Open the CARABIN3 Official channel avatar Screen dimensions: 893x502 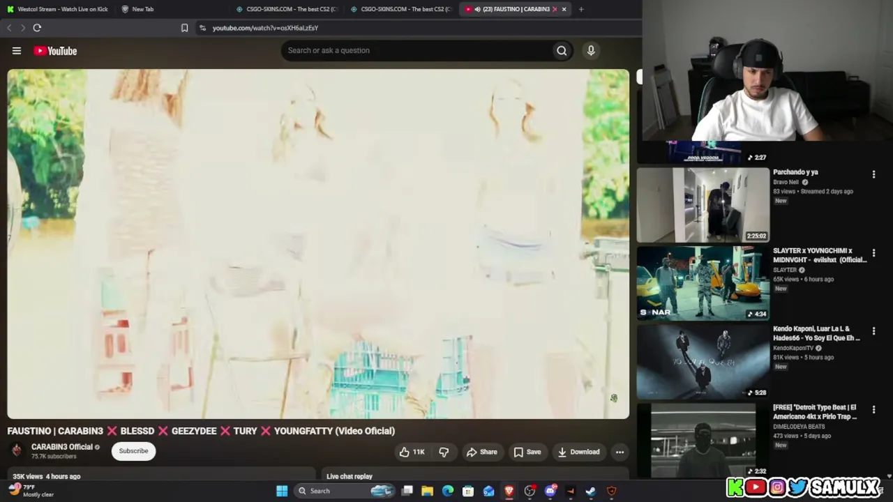tap(17, 450)
